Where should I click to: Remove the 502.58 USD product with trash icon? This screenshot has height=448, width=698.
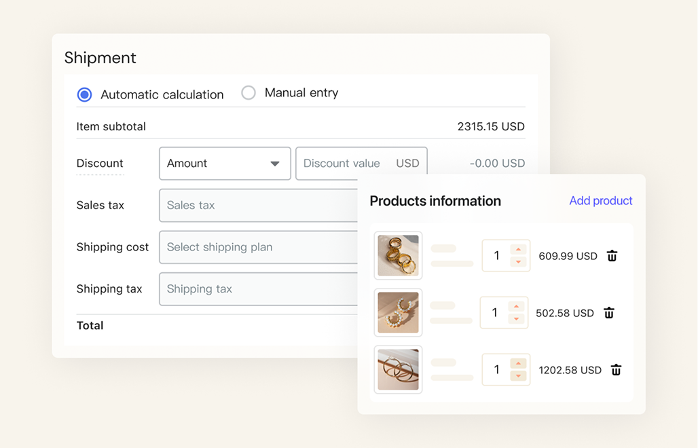coord(609,313)
